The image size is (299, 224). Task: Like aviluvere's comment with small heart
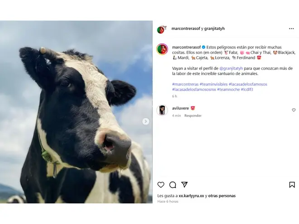294,110
